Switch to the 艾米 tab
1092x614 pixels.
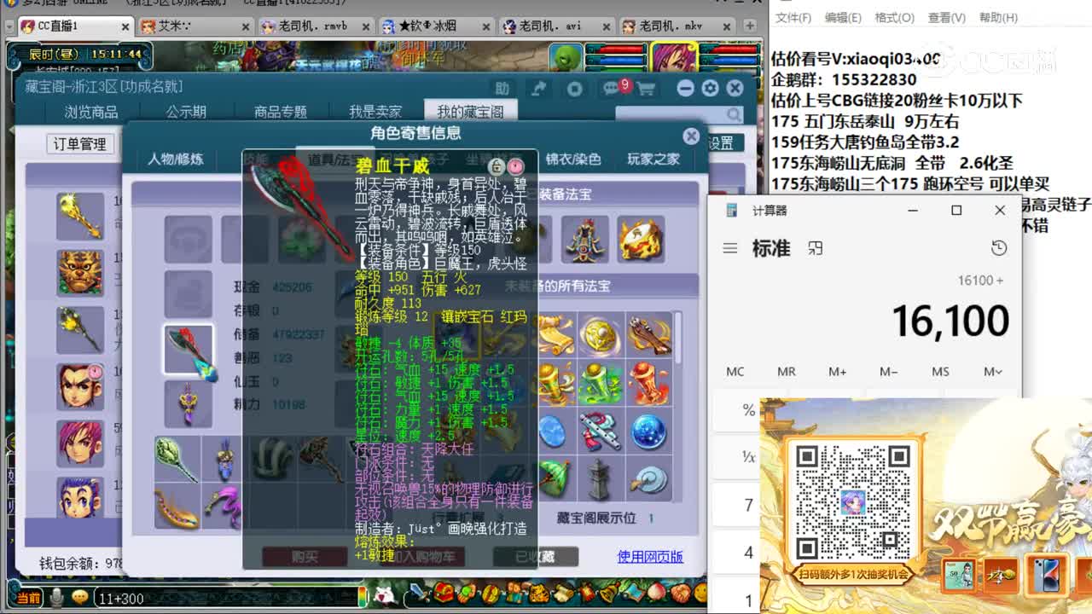(194, 26)
